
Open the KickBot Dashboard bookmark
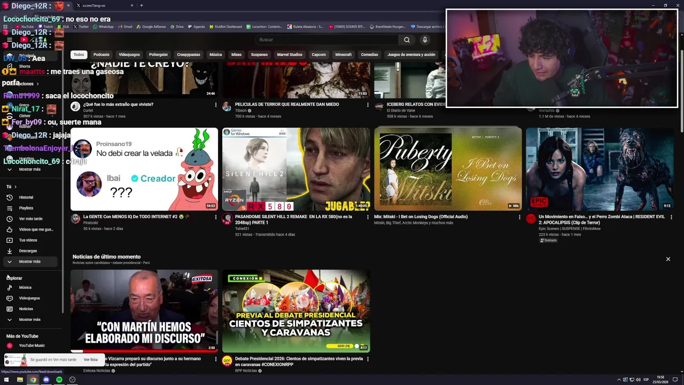pos(225,27)
